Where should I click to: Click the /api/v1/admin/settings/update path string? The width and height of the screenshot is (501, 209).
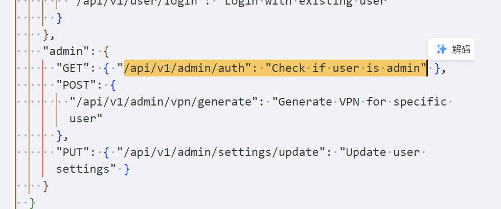tap(221, 152)
